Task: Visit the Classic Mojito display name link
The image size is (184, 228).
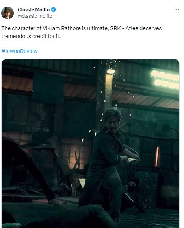Action: (33, 10)
